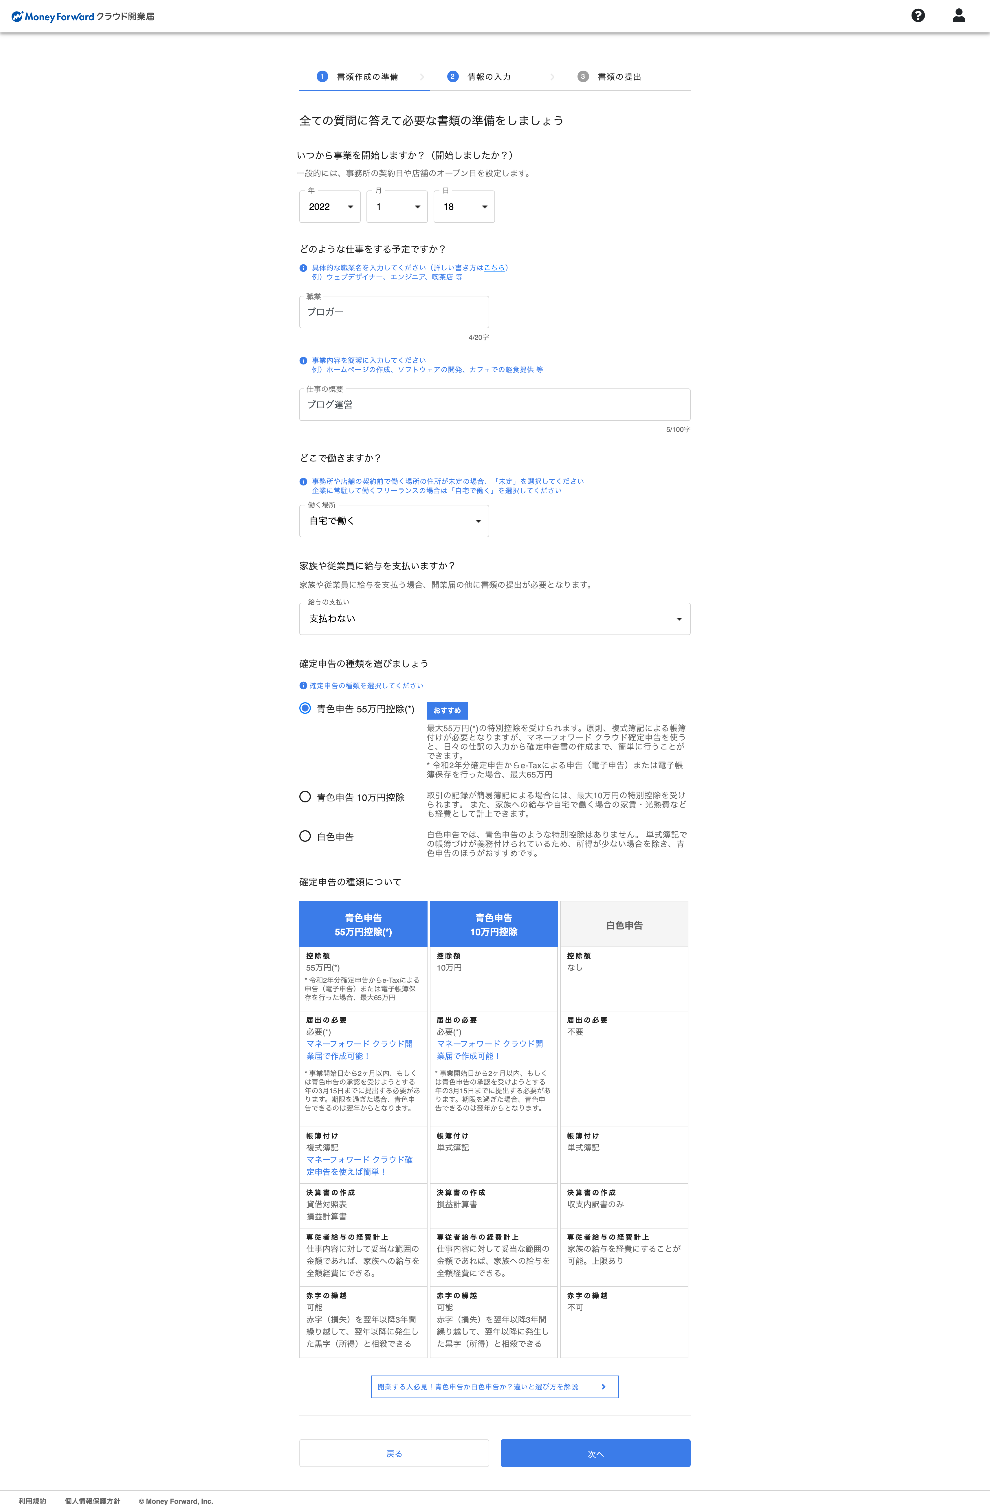Select 白色申告 radio option
Screen dimensions: 990x1511
click(x=305, y=836)
